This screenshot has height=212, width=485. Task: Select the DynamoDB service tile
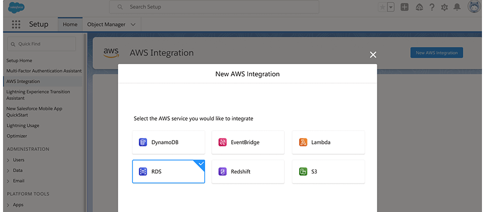(169, 142)
